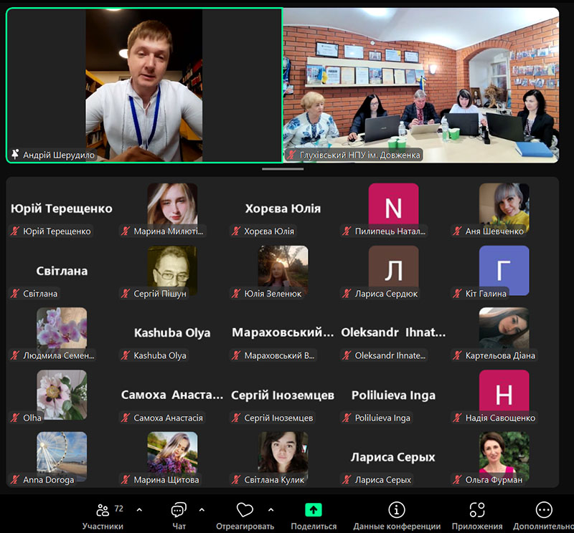Click the large Мараховський name tile
The width and height of the screenshot is (574, 533).
point(283,332)
